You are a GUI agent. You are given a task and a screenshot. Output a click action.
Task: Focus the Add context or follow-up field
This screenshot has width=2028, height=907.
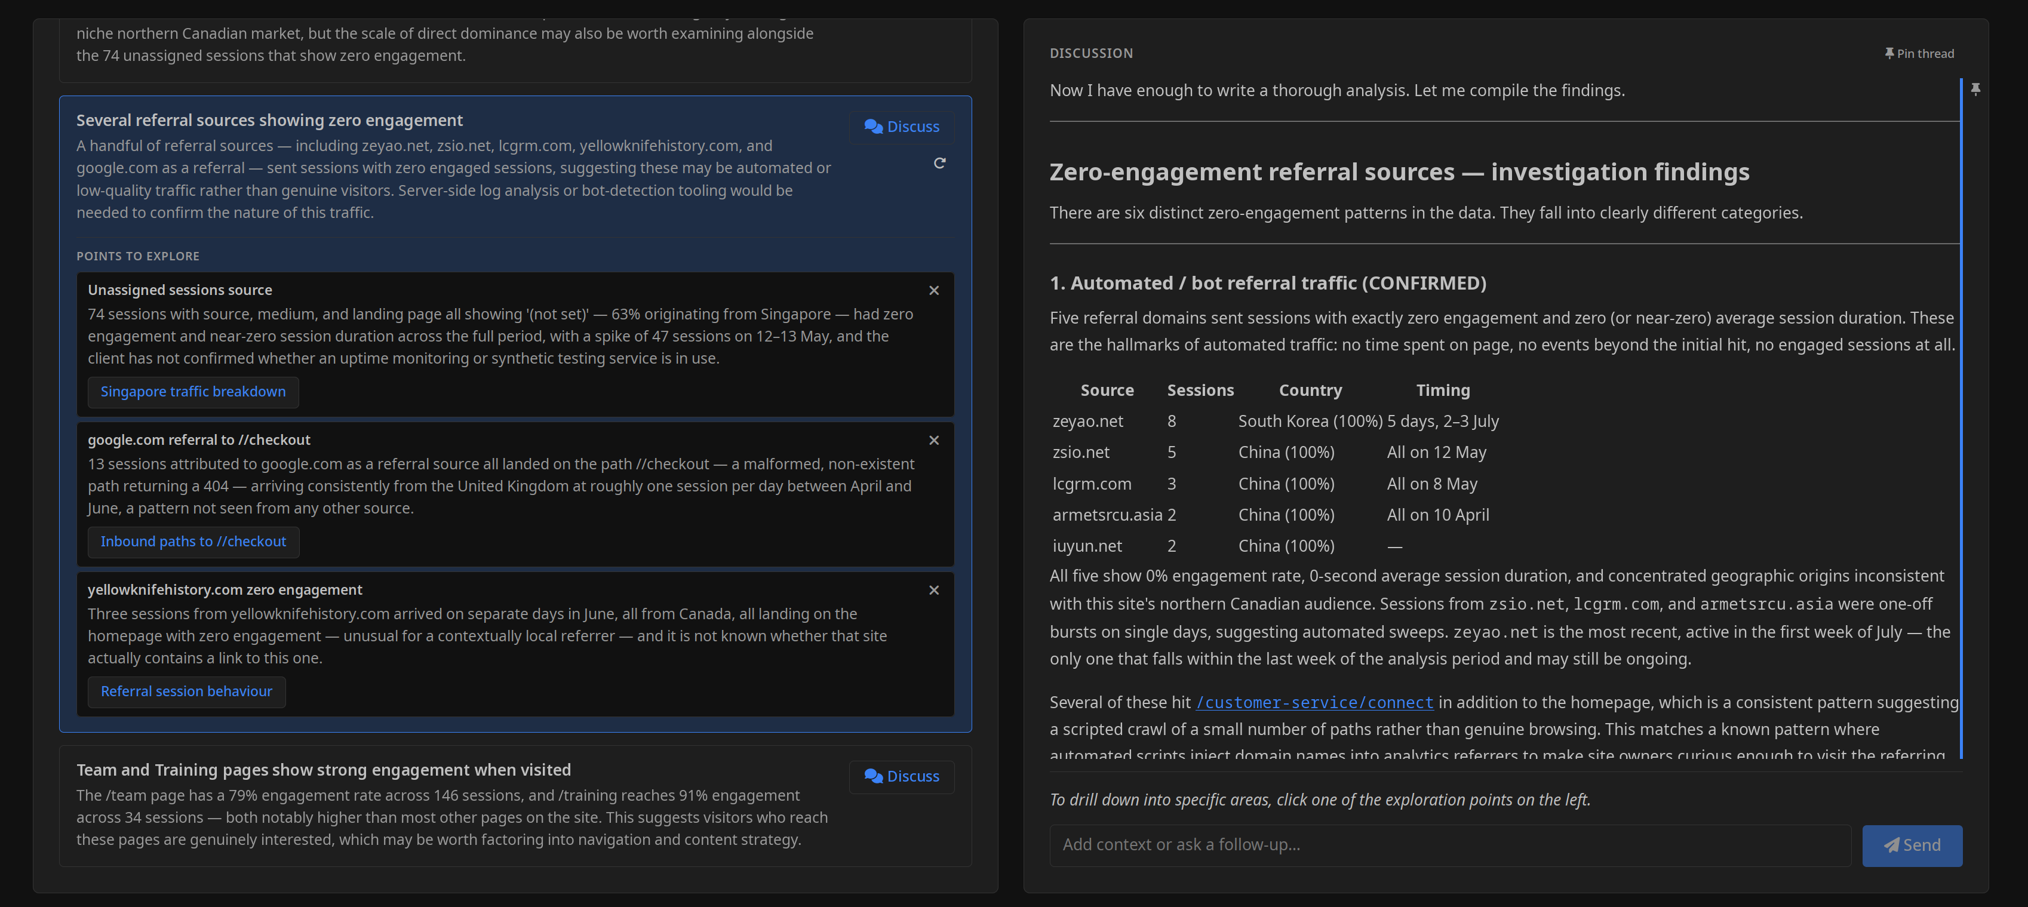click(x=1450, y=845)
